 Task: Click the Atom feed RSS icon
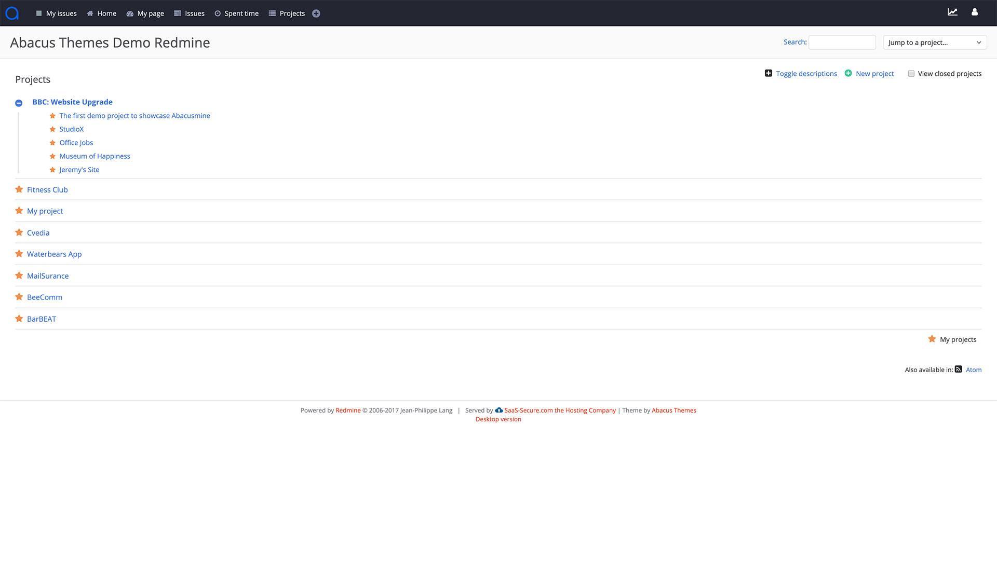tap(958, 369)
